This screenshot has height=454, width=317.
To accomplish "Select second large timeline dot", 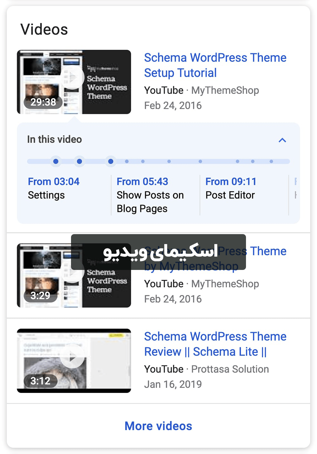I will pyautogui.click(x=80, y=162).
